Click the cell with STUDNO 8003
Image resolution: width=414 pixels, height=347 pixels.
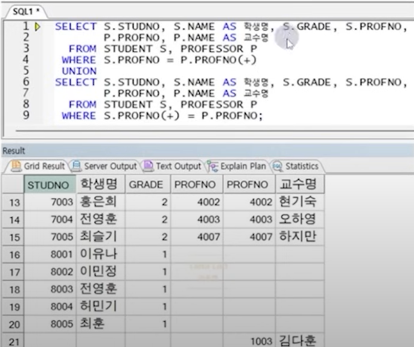click(50, 289)
